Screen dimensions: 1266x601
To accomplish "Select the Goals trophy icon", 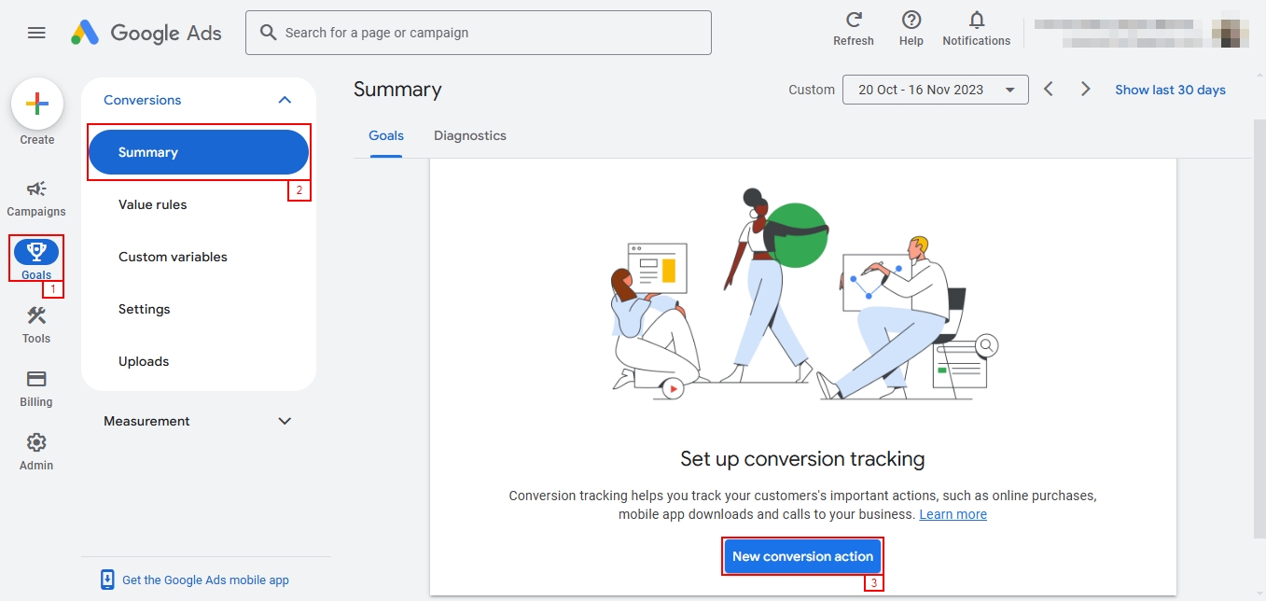I will pyautogui.click(x=36, y=251).
